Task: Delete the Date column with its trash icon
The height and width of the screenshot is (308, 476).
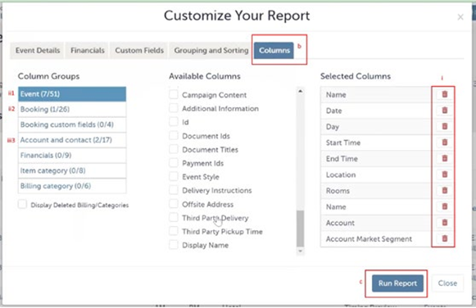Action: [x=444, y=111]
